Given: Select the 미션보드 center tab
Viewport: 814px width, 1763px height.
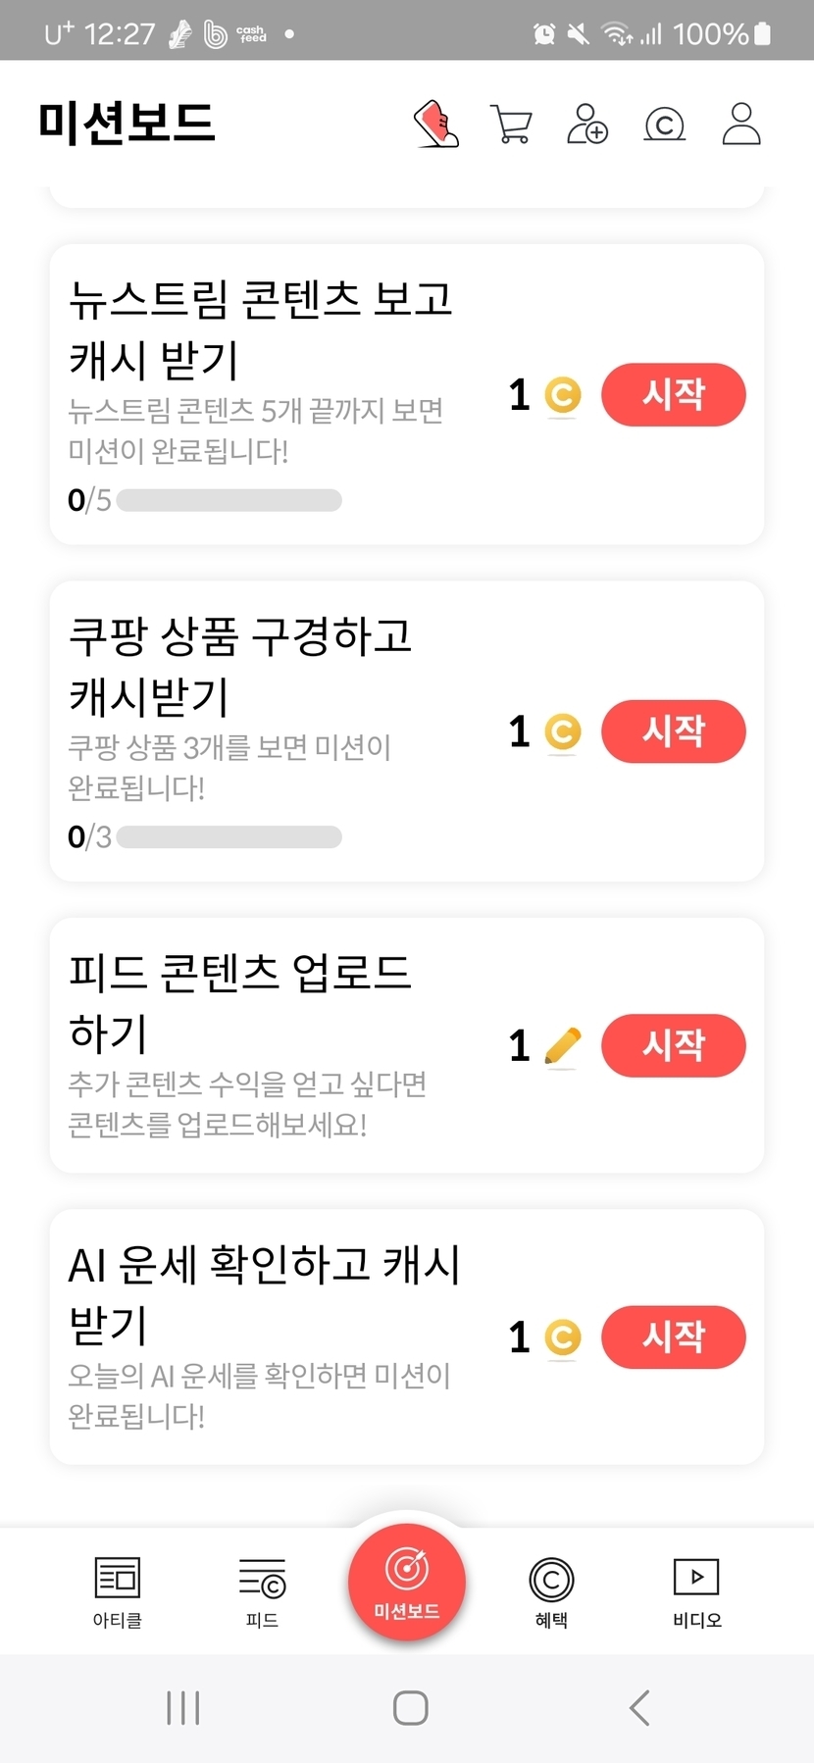Looking at the screenshot, I should [407, 1581].
